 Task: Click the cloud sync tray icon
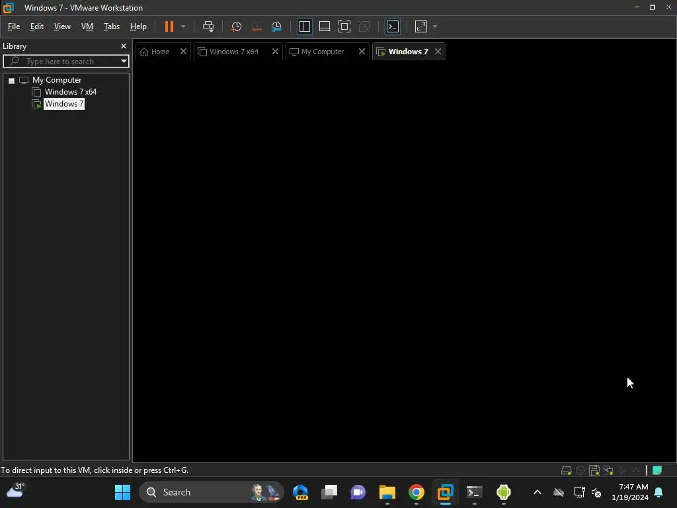[x=559, y=492]
